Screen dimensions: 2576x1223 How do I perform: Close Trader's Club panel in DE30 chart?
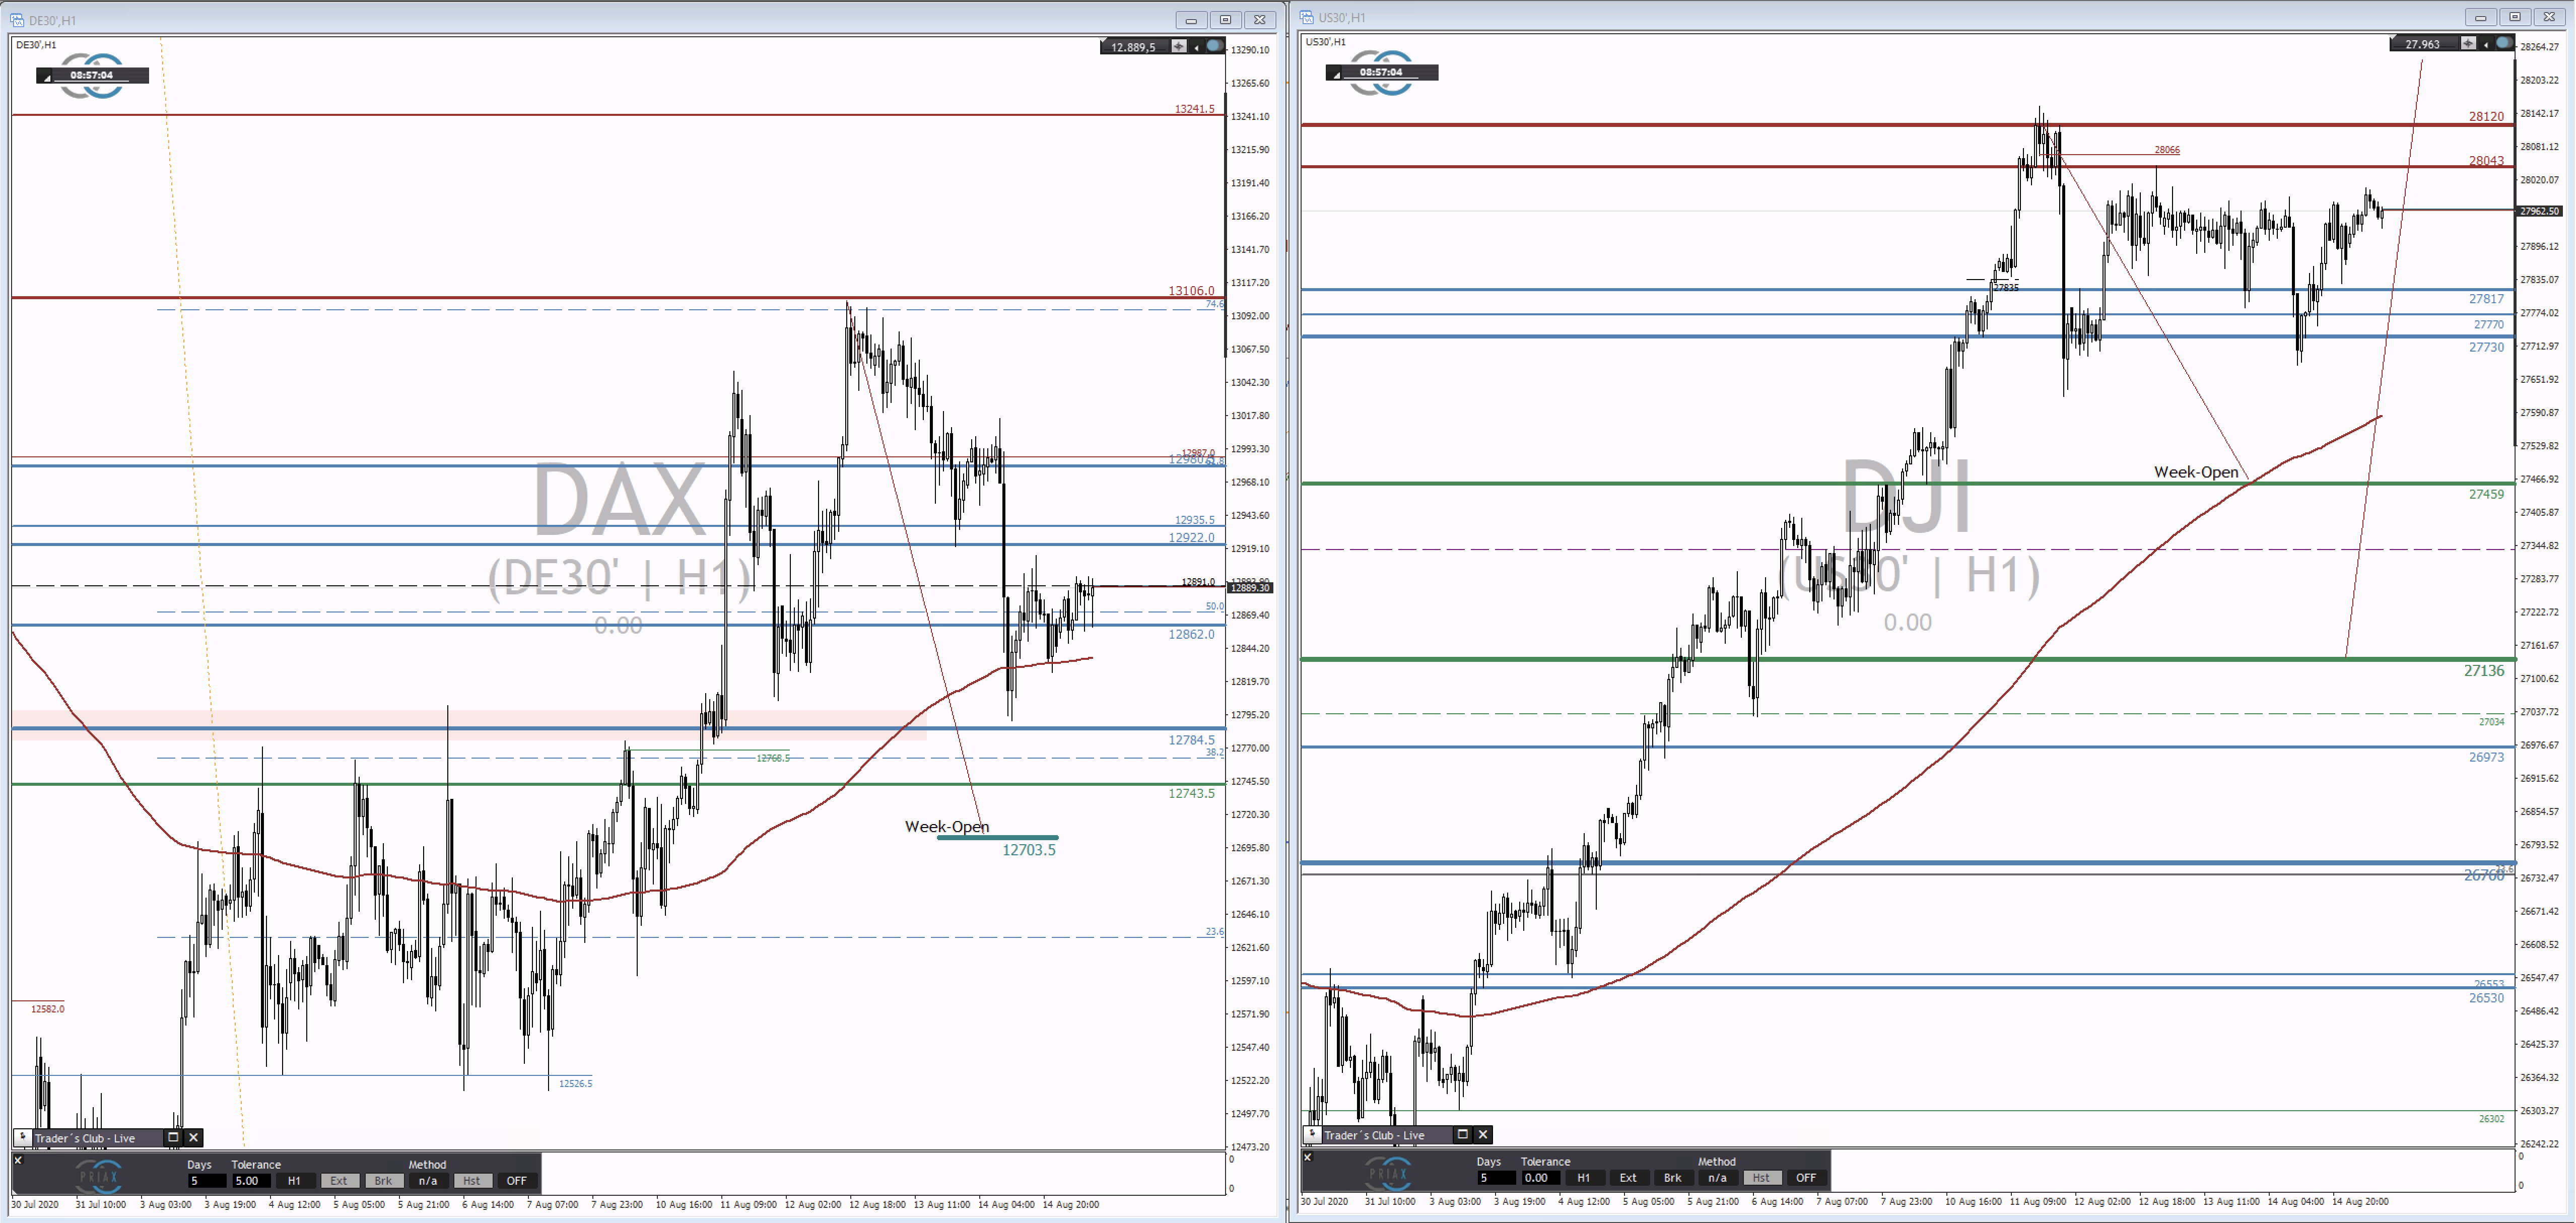[x=194, y=1137]
